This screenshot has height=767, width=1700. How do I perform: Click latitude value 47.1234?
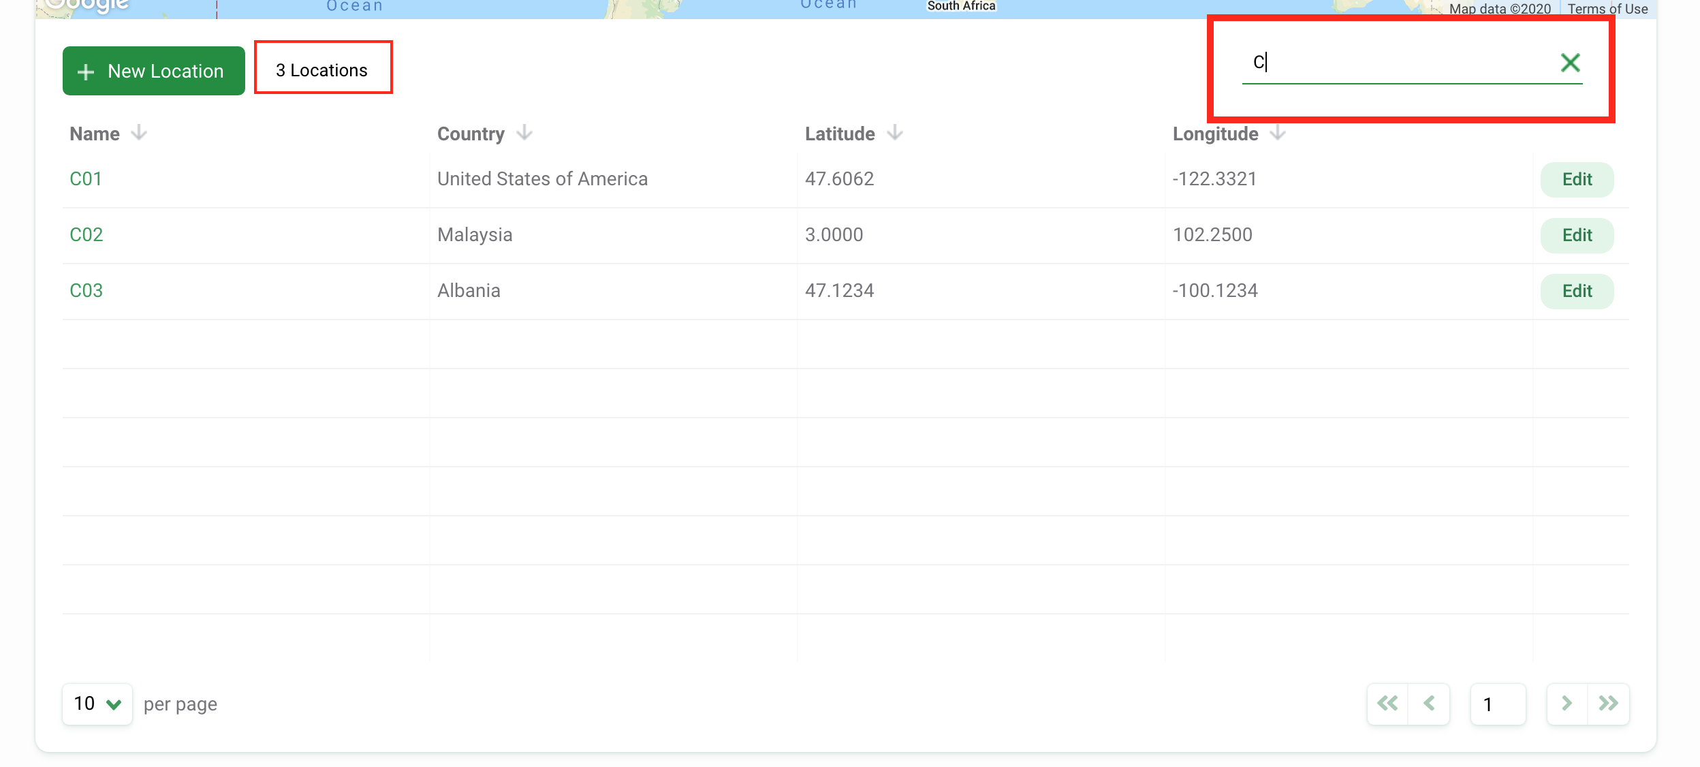point(839,290)
